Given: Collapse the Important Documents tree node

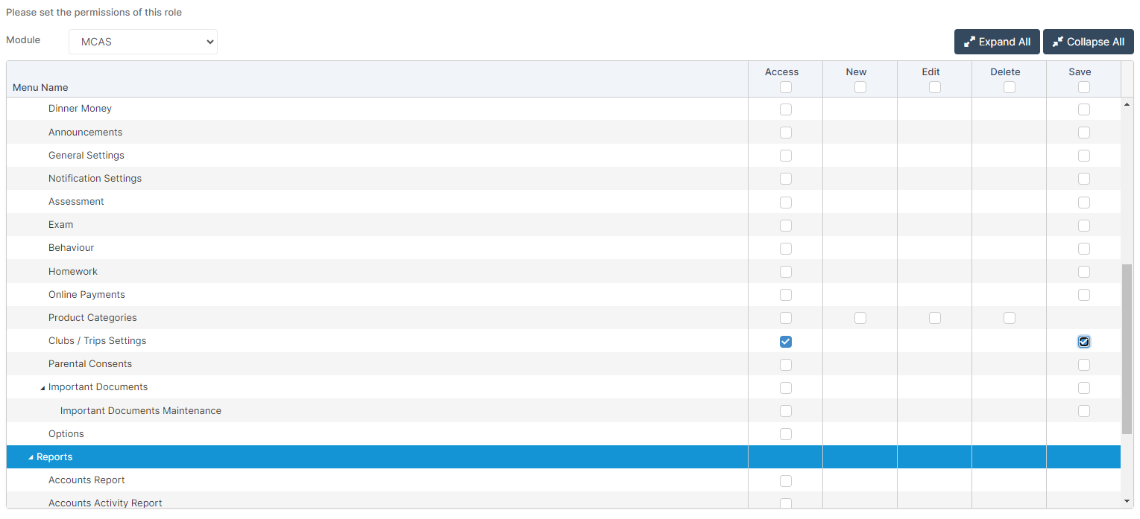Looking at the screenshot, I should (x=42, y=388).
